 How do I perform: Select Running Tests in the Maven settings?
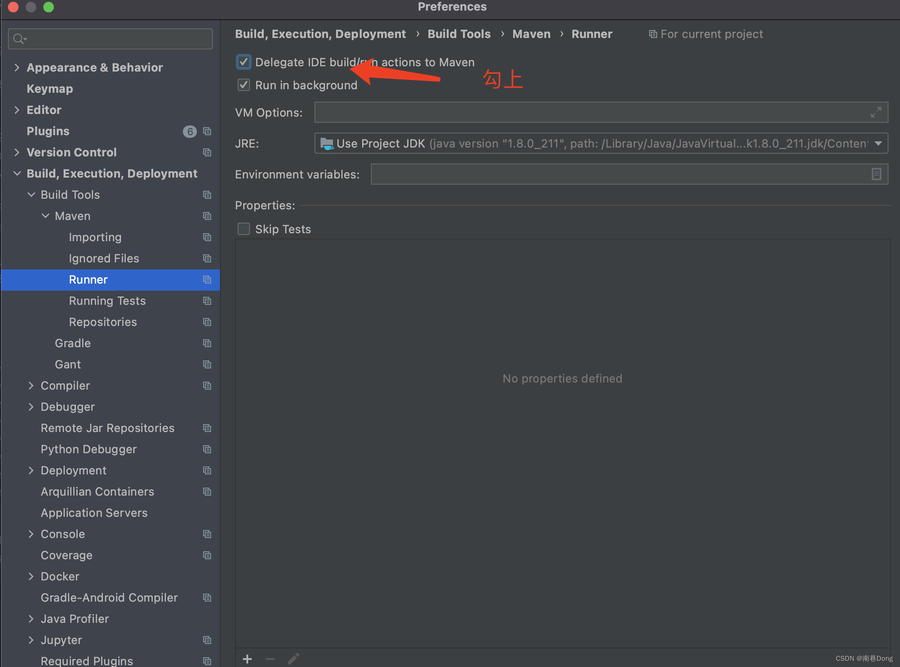click(107, 301)
